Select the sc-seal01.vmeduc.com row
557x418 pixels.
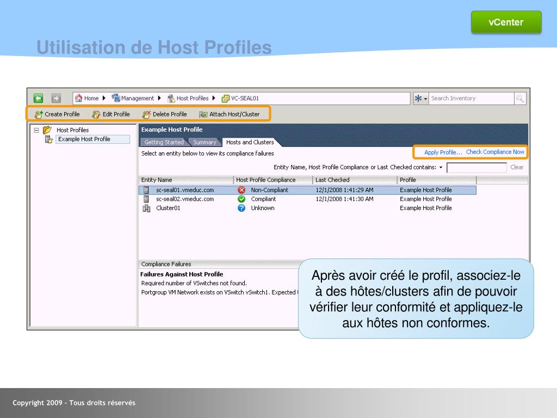coord(307,190)
